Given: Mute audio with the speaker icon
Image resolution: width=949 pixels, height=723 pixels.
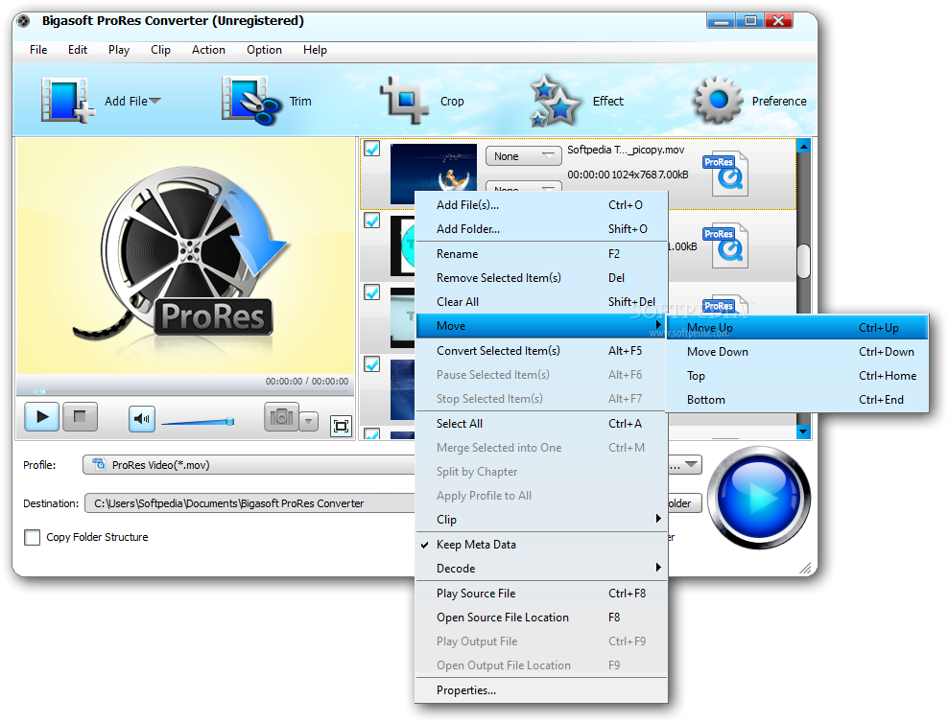Looking at the screenshot, I should pos(142,419).
